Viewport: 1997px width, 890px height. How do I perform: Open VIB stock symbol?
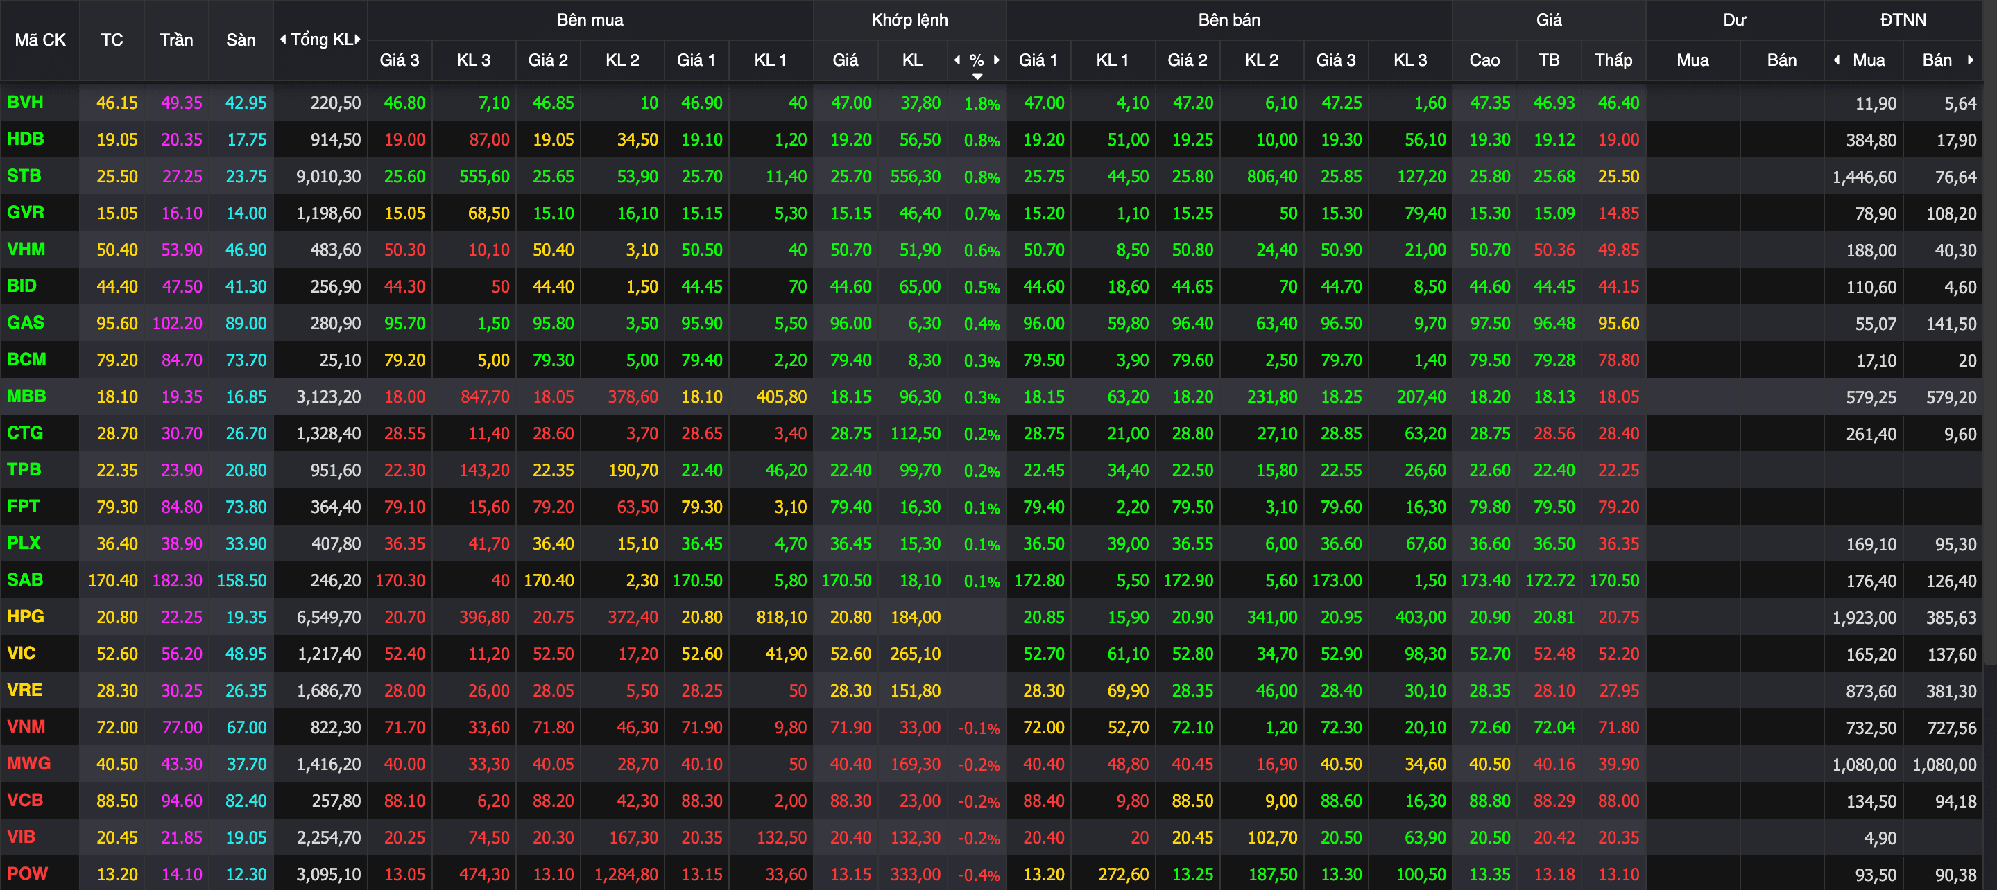pyautogui.click(x=21, y=837)
